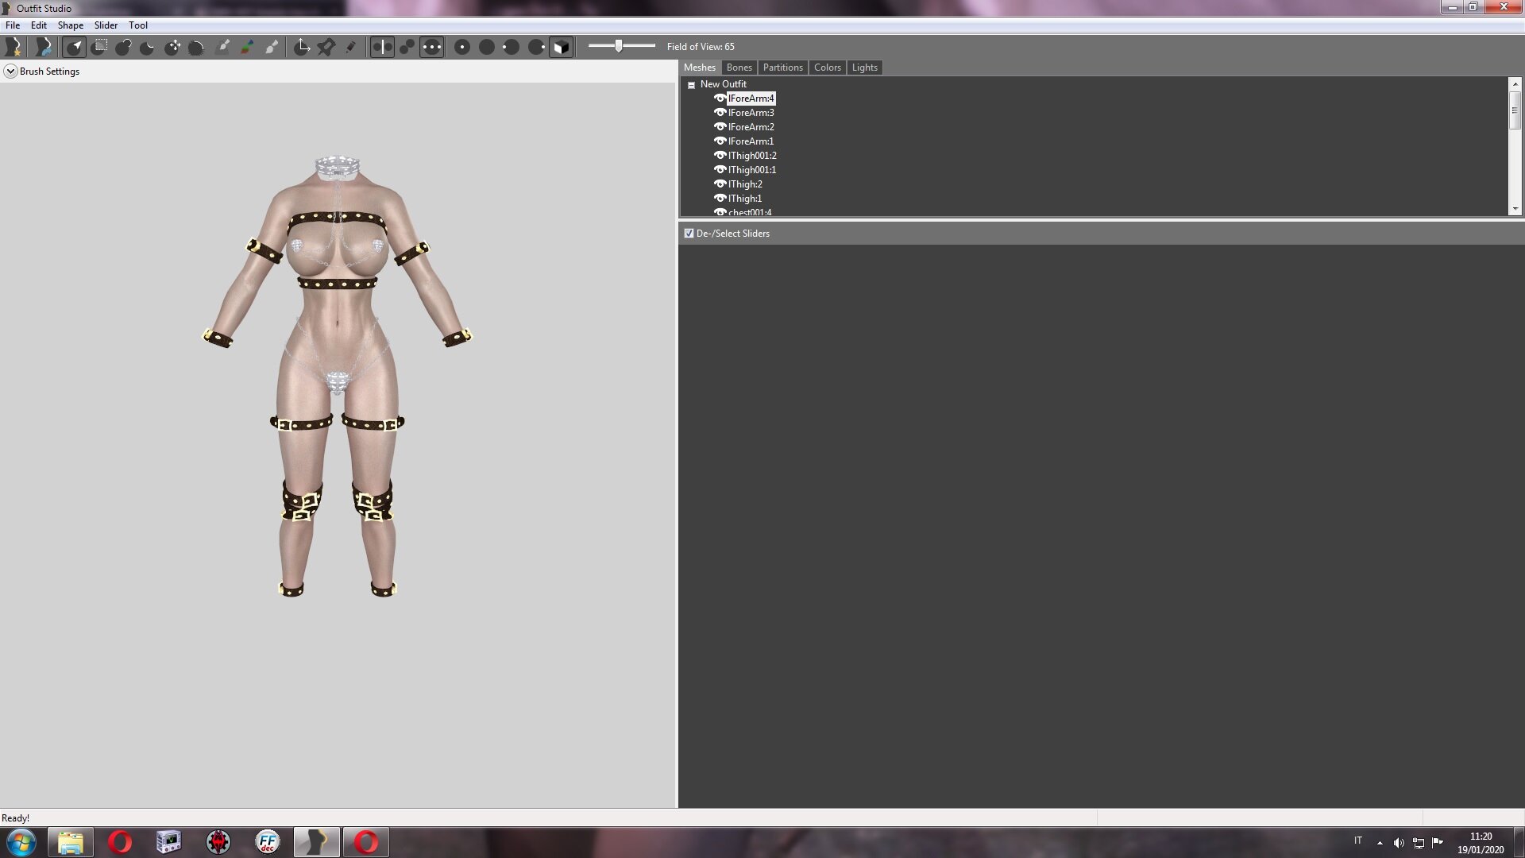Expand the Brush Settings panel

[x=10, y=71]
